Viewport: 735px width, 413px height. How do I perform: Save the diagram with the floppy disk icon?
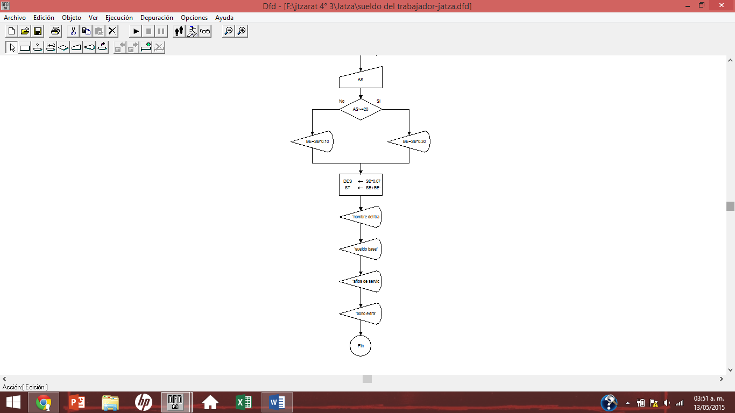click(x=38, y=31)
